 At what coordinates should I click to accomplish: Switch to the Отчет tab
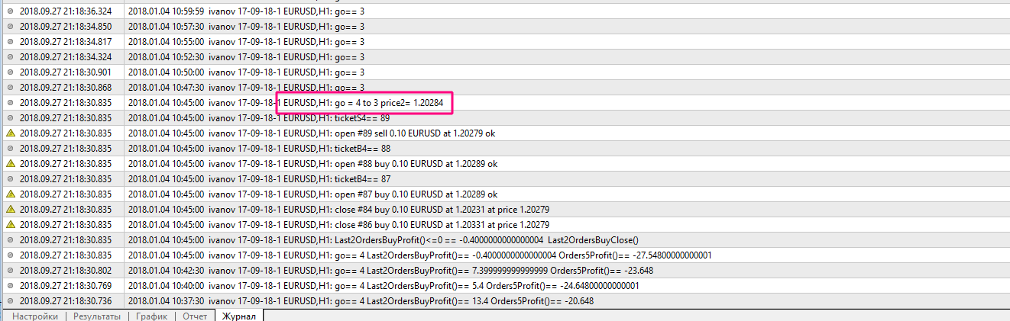click(x=195, y=316)
